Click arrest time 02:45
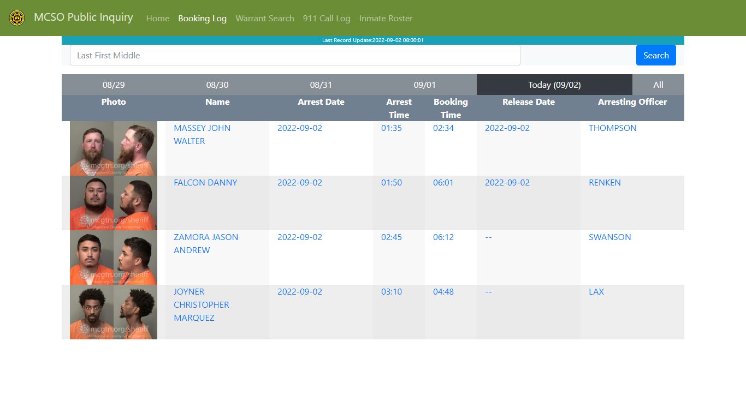This screenshot has width=746, height=419. tap(392, 237)
